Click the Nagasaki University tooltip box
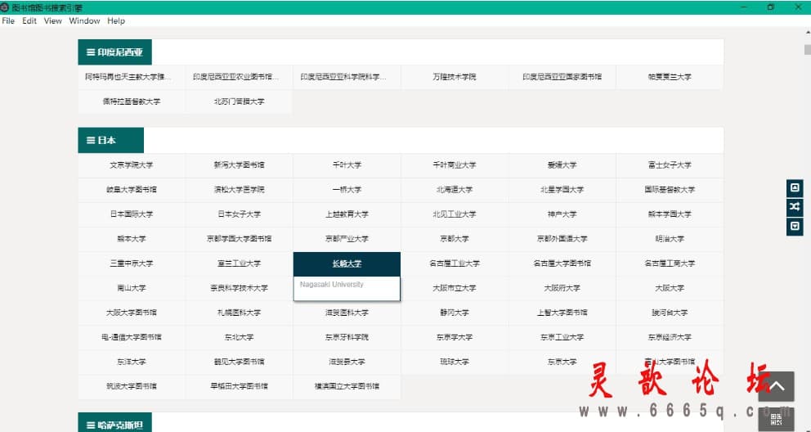811x432 pixels. 347,289
